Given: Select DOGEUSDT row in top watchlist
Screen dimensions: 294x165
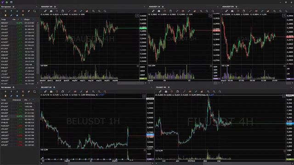Looking at the screenshot, I should pyautogui.click(x=17, y=45).
